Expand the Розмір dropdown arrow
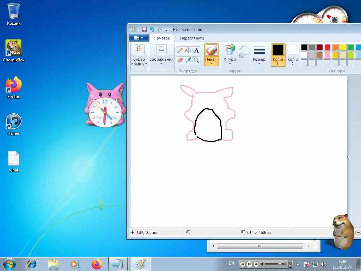The width and height of the screenshot is (361, 271). coord(259,64)
